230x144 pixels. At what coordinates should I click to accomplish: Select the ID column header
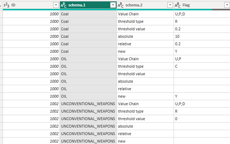click(x=31, y=5)
